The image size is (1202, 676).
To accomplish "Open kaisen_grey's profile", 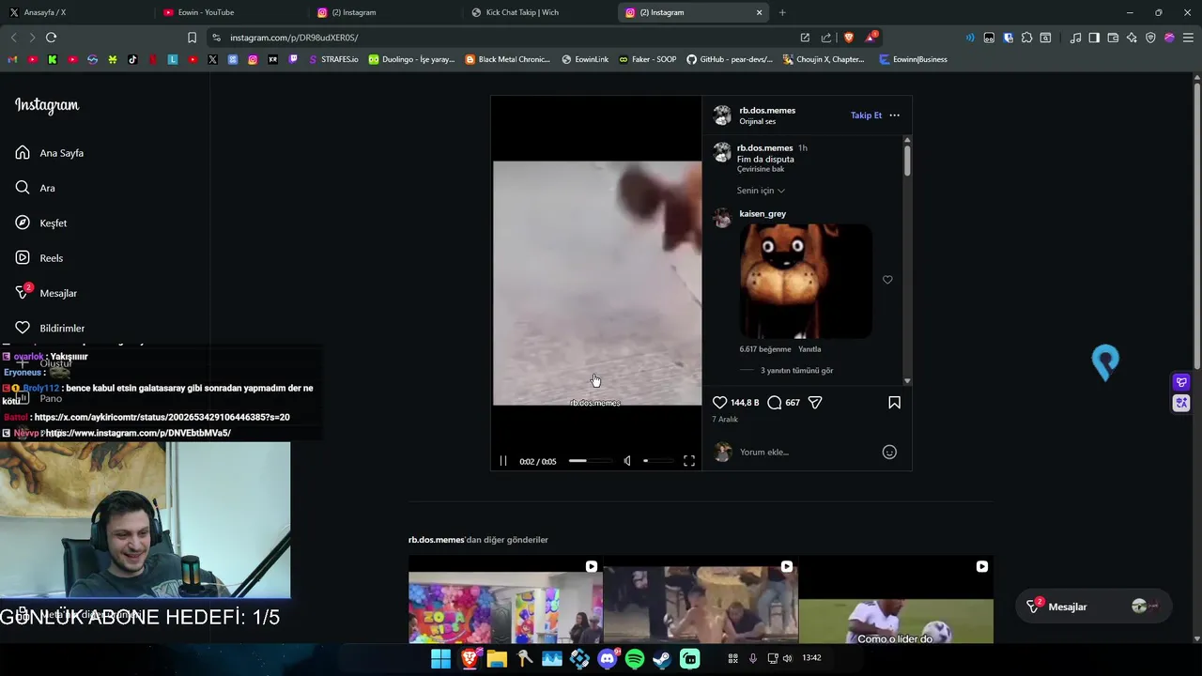I will (763, 213).
